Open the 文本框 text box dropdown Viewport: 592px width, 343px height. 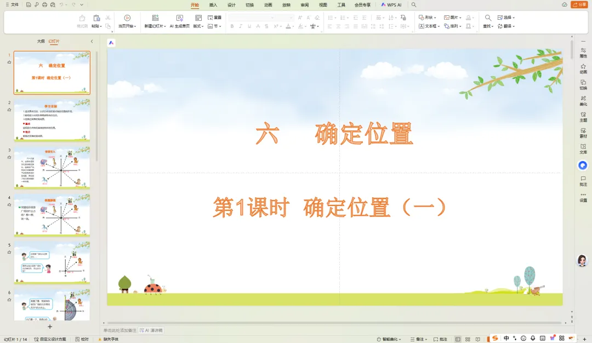click(x=429, y=26)
